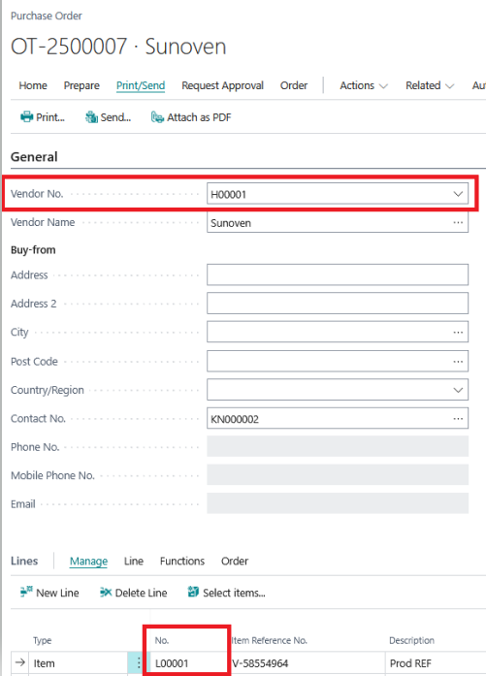Click the Delete Line icon
The height and width of the screenshot is (676, 486).
(106, 592)
